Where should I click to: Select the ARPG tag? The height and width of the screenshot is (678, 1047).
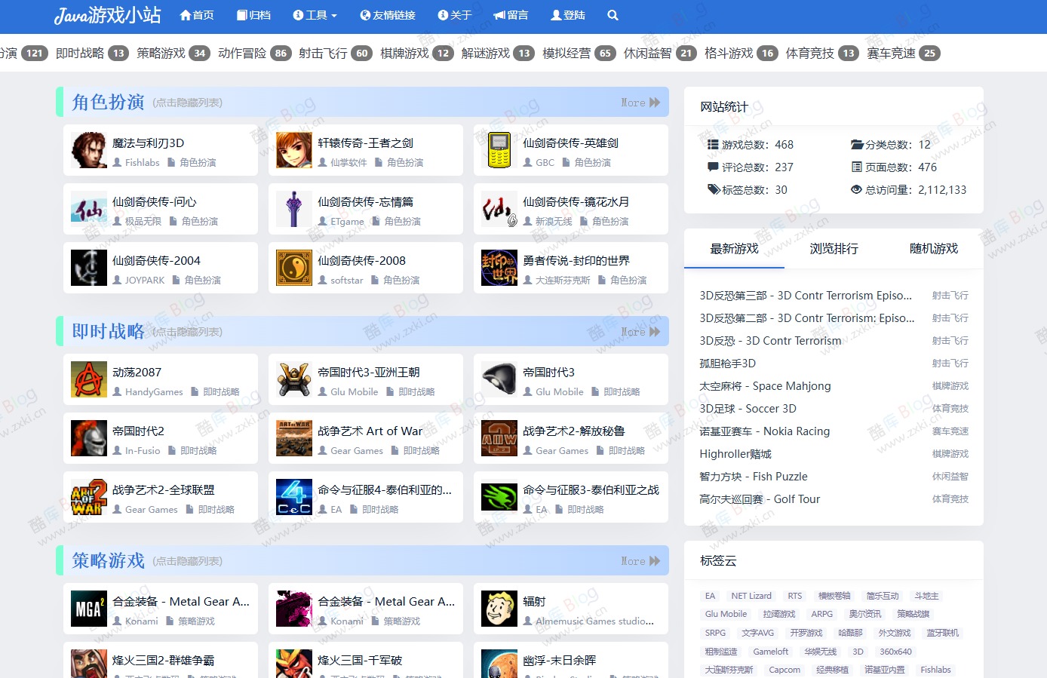(822, 614)
